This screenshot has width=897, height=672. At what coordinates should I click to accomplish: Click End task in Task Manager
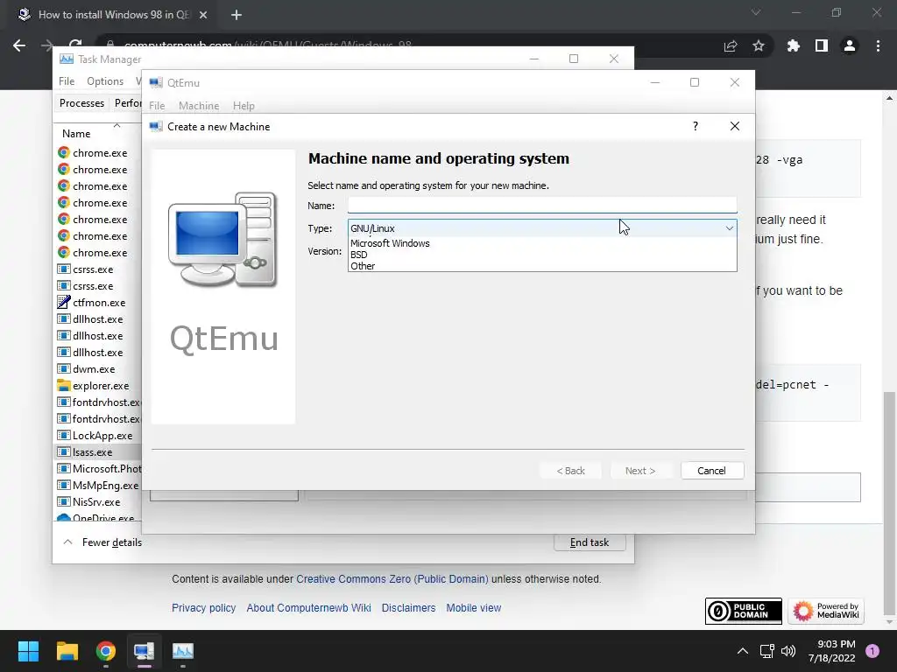pos(590,542)
